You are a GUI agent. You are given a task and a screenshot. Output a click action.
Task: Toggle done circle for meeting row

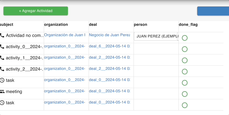[185, 94]
